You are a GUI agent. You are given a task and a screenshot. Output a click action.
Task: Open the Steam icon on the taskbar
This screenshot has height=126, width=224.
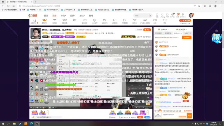(20, 123)
